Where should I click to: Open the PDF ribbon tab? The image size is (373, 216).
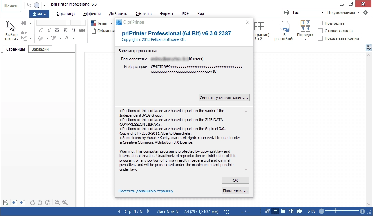tap(185, 13)
